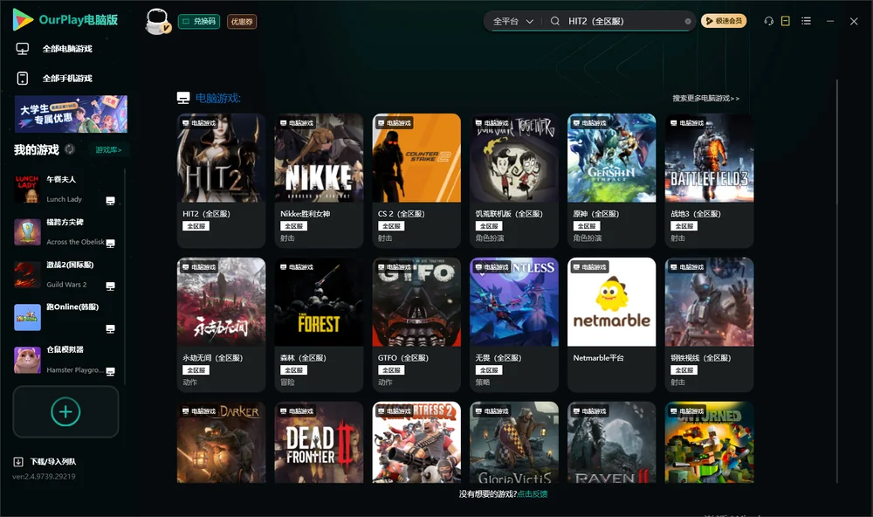Open the 大学生专属优惠 promo banner
873x517 pixels.
coord(71,114)
